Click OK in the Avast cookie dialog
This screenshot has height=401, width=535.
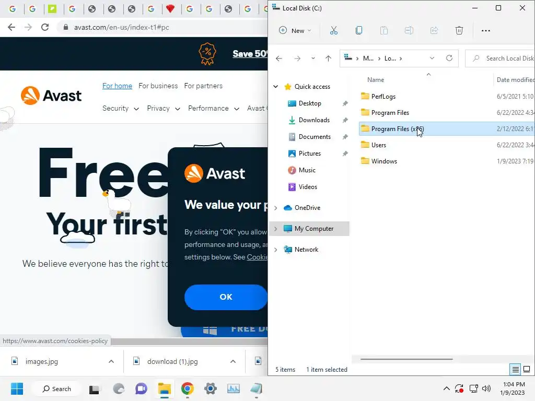pos(226,297)
